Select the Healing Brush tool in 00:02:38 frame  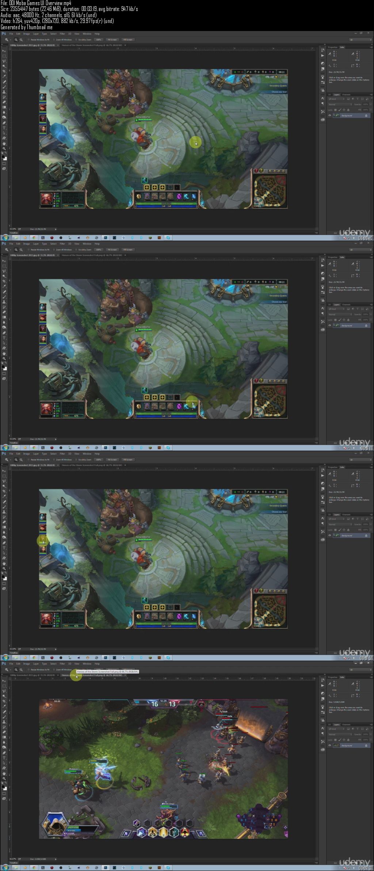(4, 712)
